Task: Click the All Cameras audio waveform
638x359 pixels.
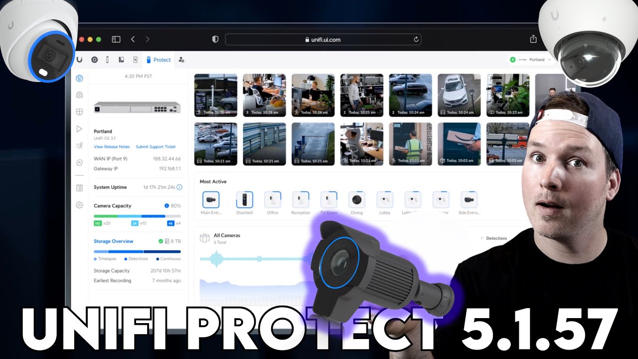Action: 257,259
